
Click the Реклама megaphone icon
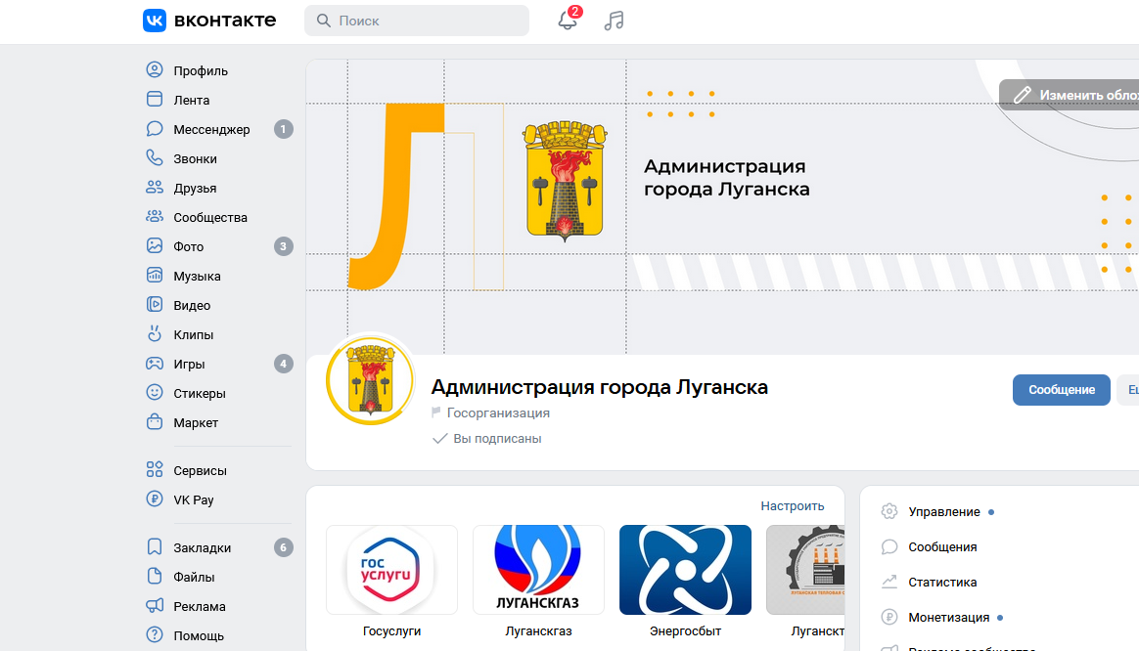click(155, 605)
